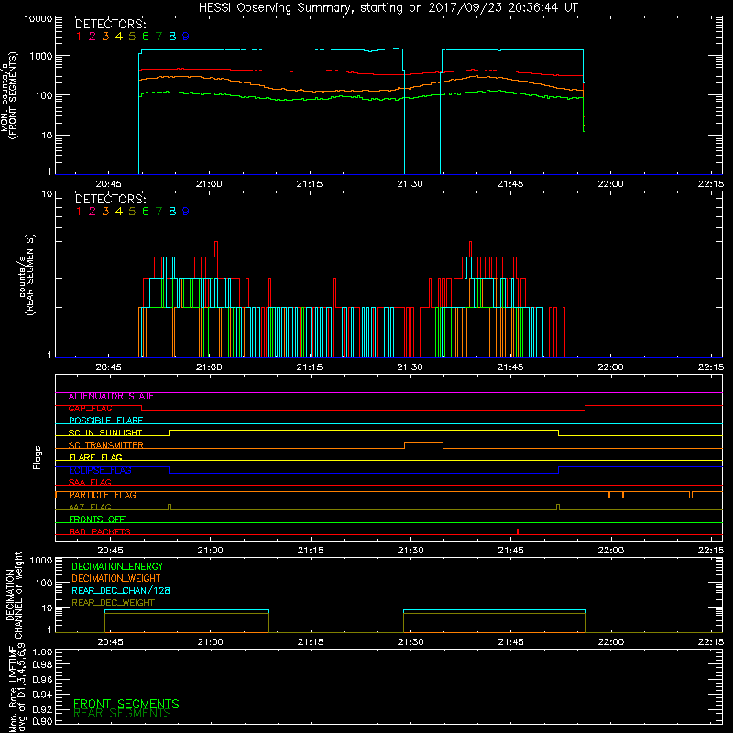Image resolution: width=733 pixels, height=733 pixels.
Task: Click the PARTICLE_FLAG label
Action: pos(103,495)
